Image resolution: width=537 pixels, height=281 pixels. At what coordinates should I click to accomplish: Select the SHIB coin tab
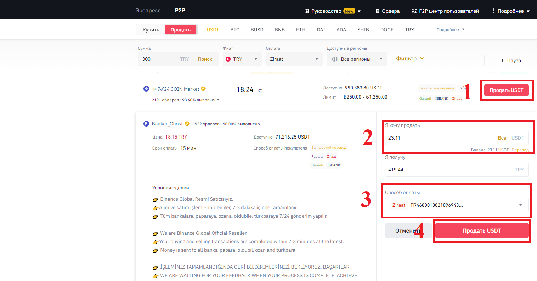(x=363, y=30)
